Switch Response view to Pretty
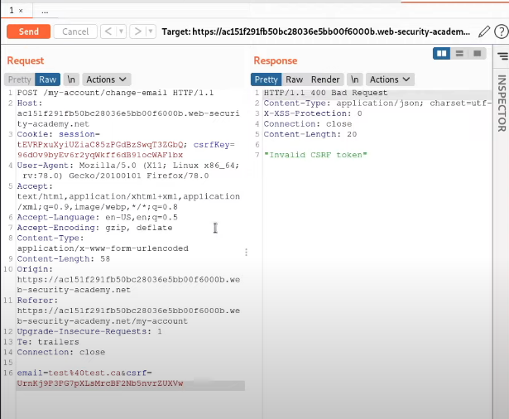 (267, 79)
